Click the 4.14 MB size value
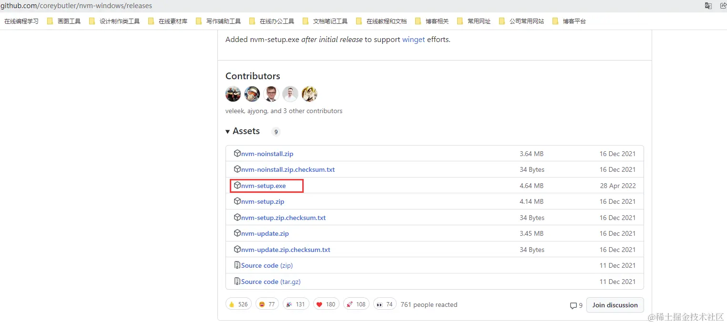Image resolution: width=727 pixels, height=325 pixels. point(532,201)
